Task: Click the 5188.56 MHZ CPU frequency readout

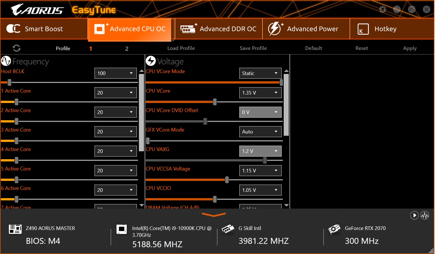Action: pyautogui.click(x=157, y=244)
